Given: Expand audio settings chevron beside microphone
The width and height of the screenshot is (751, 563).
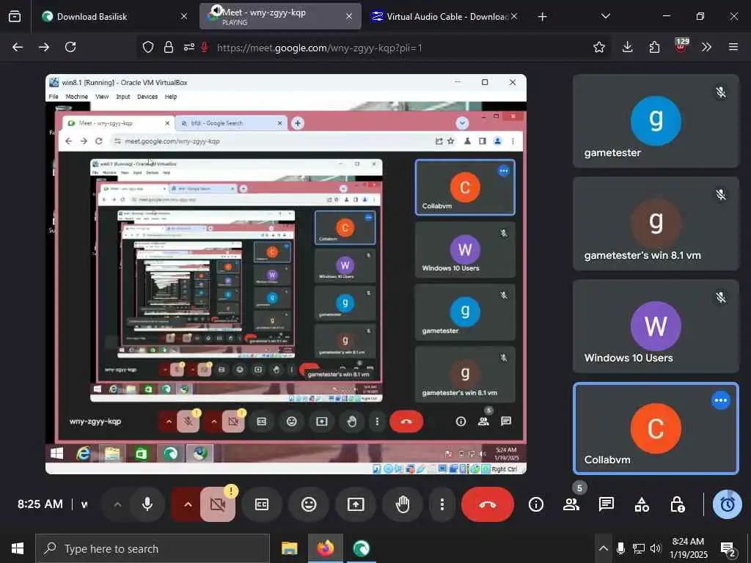Looking at the screenshot, I should [117, 504].
